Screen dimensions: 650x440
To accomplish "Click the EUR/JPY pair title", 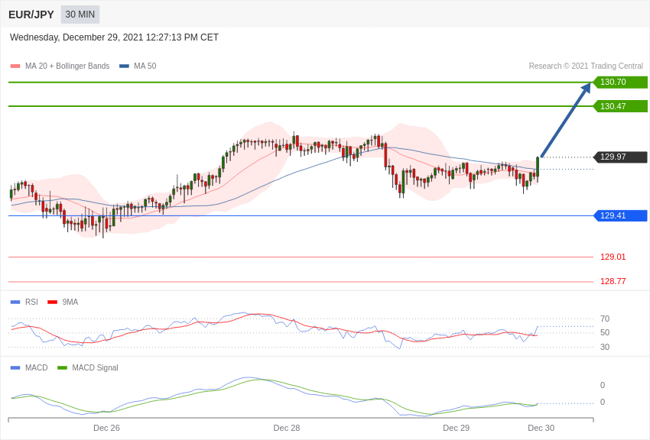I will click(31, 15).
